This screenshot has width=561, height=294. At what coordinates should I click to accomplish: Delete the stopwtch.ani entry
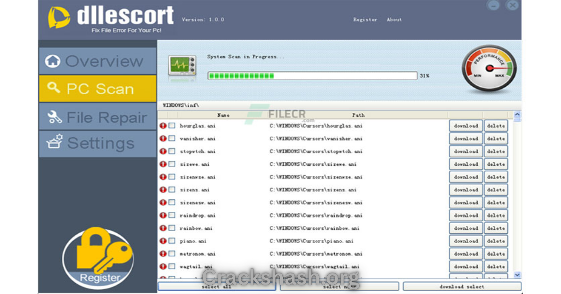pos(496,151)
